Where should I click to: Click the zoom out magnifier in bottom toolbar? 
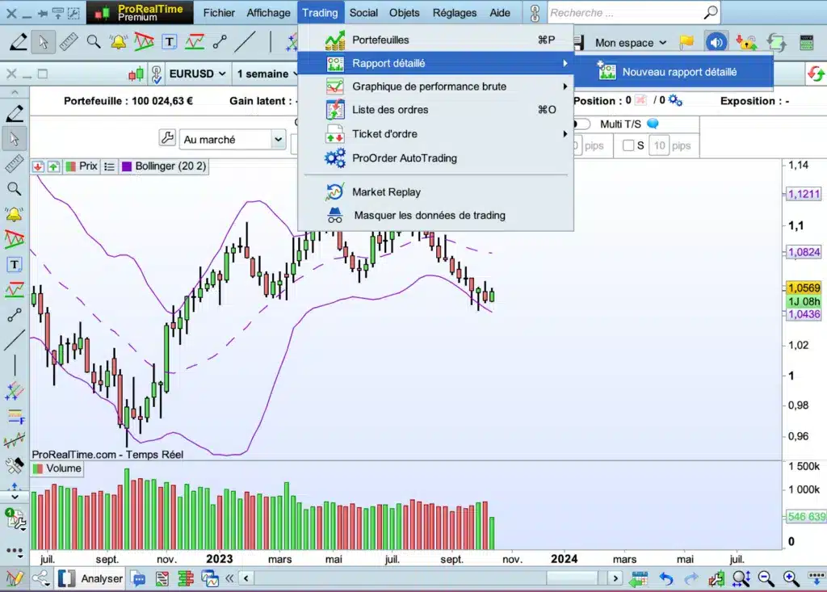(x=766, y=578)
